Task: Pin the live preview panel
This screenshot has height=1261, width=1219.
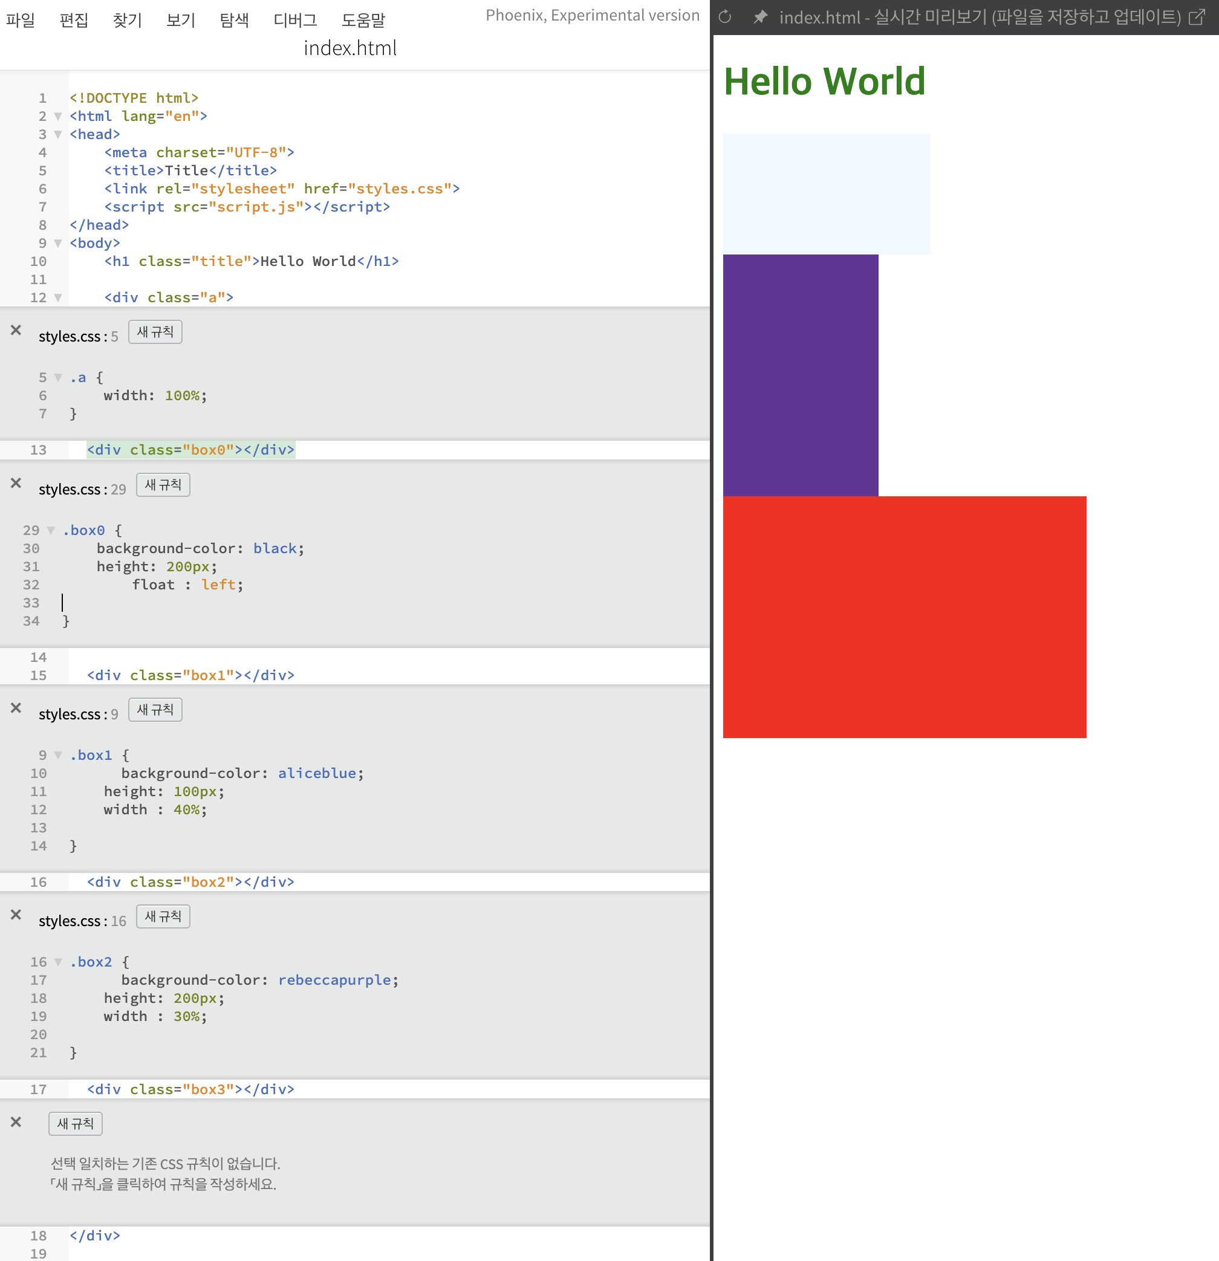Action: point(760,18)
